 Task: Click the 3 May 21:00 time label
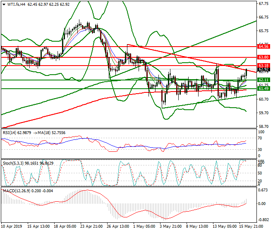pos(170,226)
